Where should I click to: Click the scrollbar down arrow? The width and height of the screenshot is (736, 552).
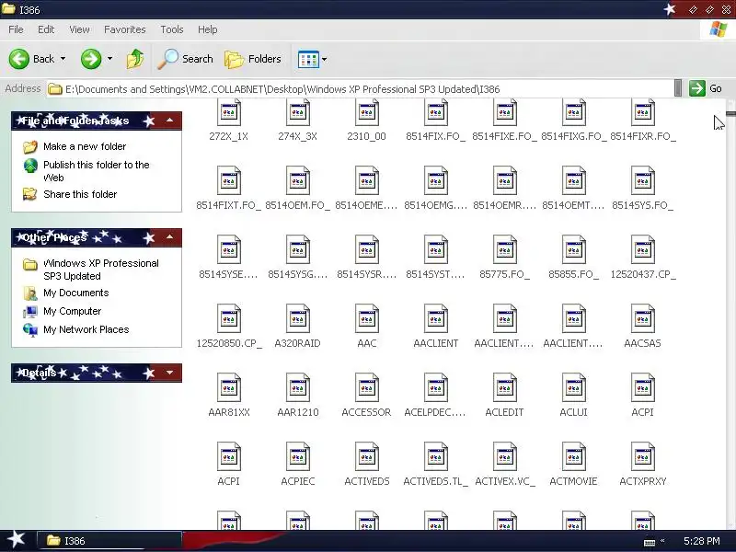tap(730, 524)
